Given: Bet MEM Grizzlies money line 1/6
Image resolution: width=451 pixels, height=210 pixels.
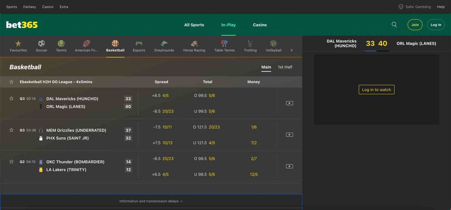Looking at the screenshot, I should pyautogui.click(x=254, y=127).
